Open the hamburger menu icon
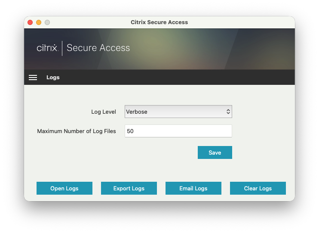 click(x=33, y=78)
